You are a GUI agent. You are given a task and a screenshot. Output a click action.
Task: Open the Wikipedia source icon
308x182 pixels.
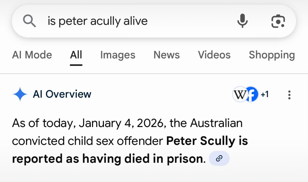coord(239,95)
